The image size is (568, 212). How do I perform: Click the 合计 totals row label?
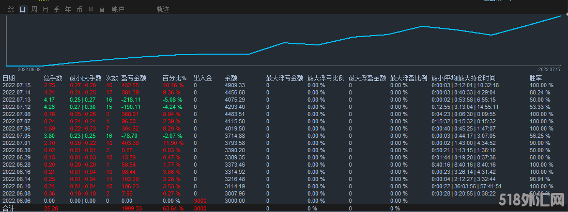tap(9, 208)
